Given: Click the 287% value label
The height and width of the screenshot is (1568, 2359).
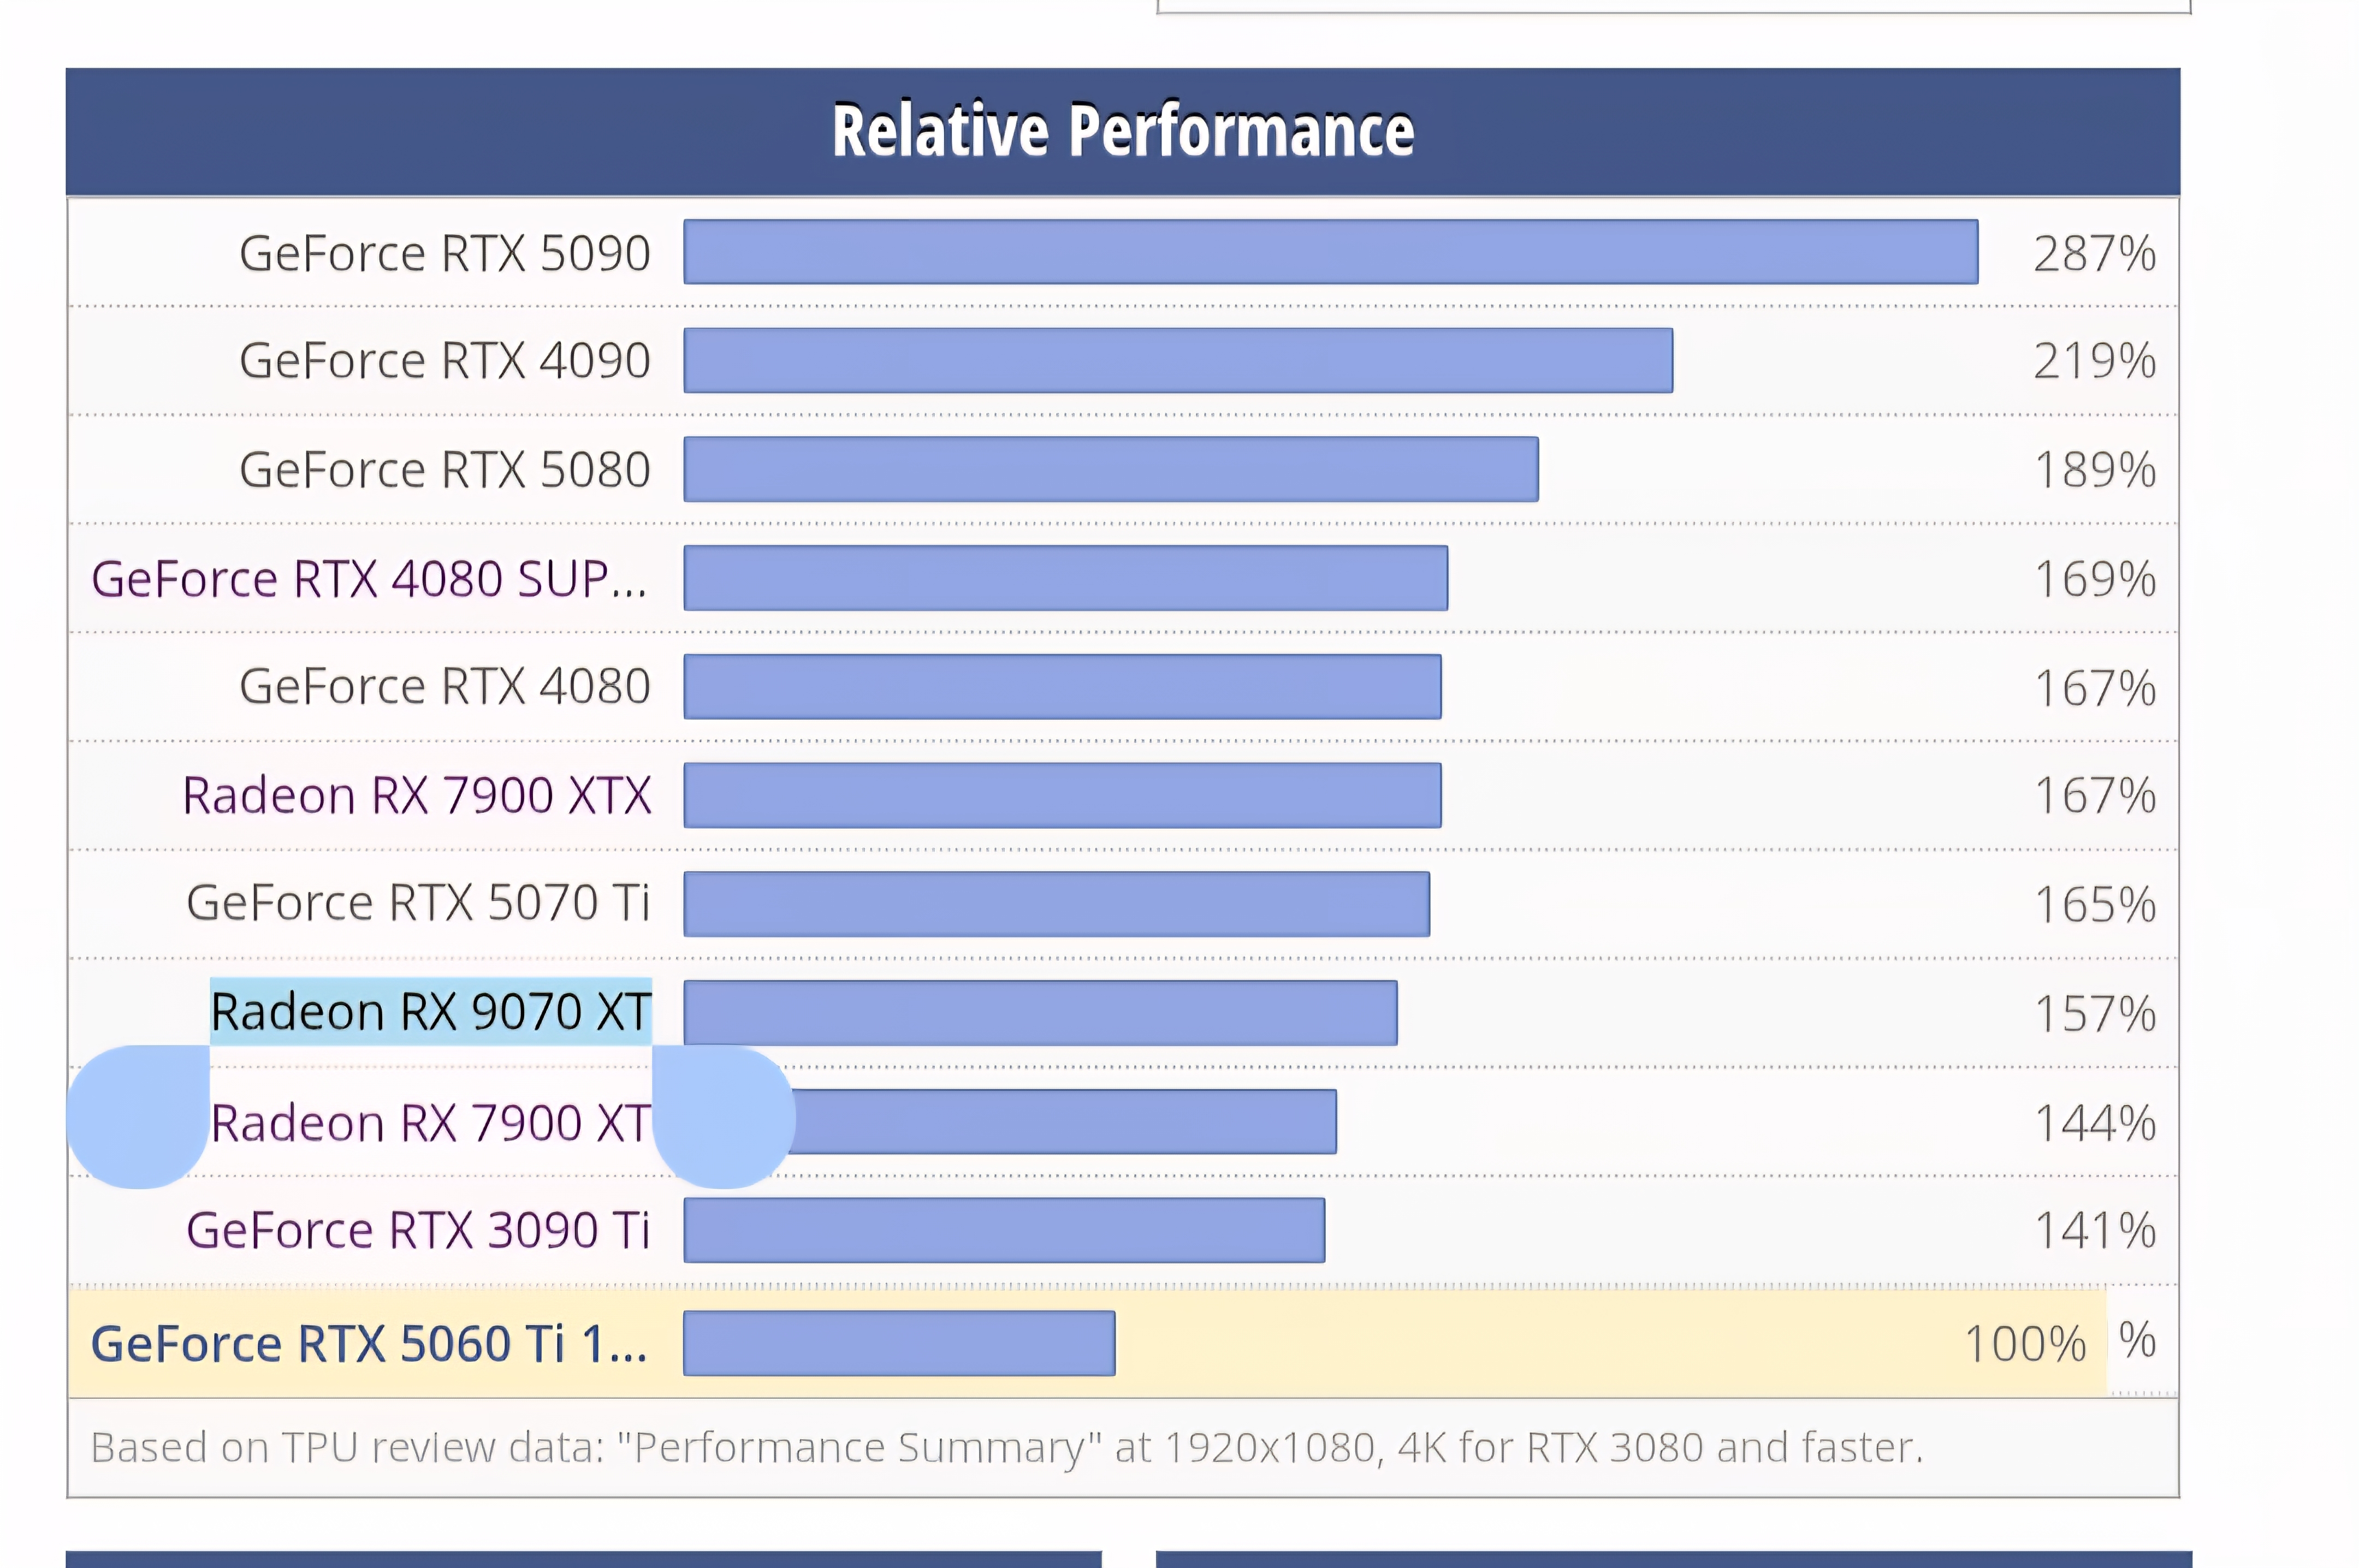Looking at the screenshot, I should point(2094,254).
